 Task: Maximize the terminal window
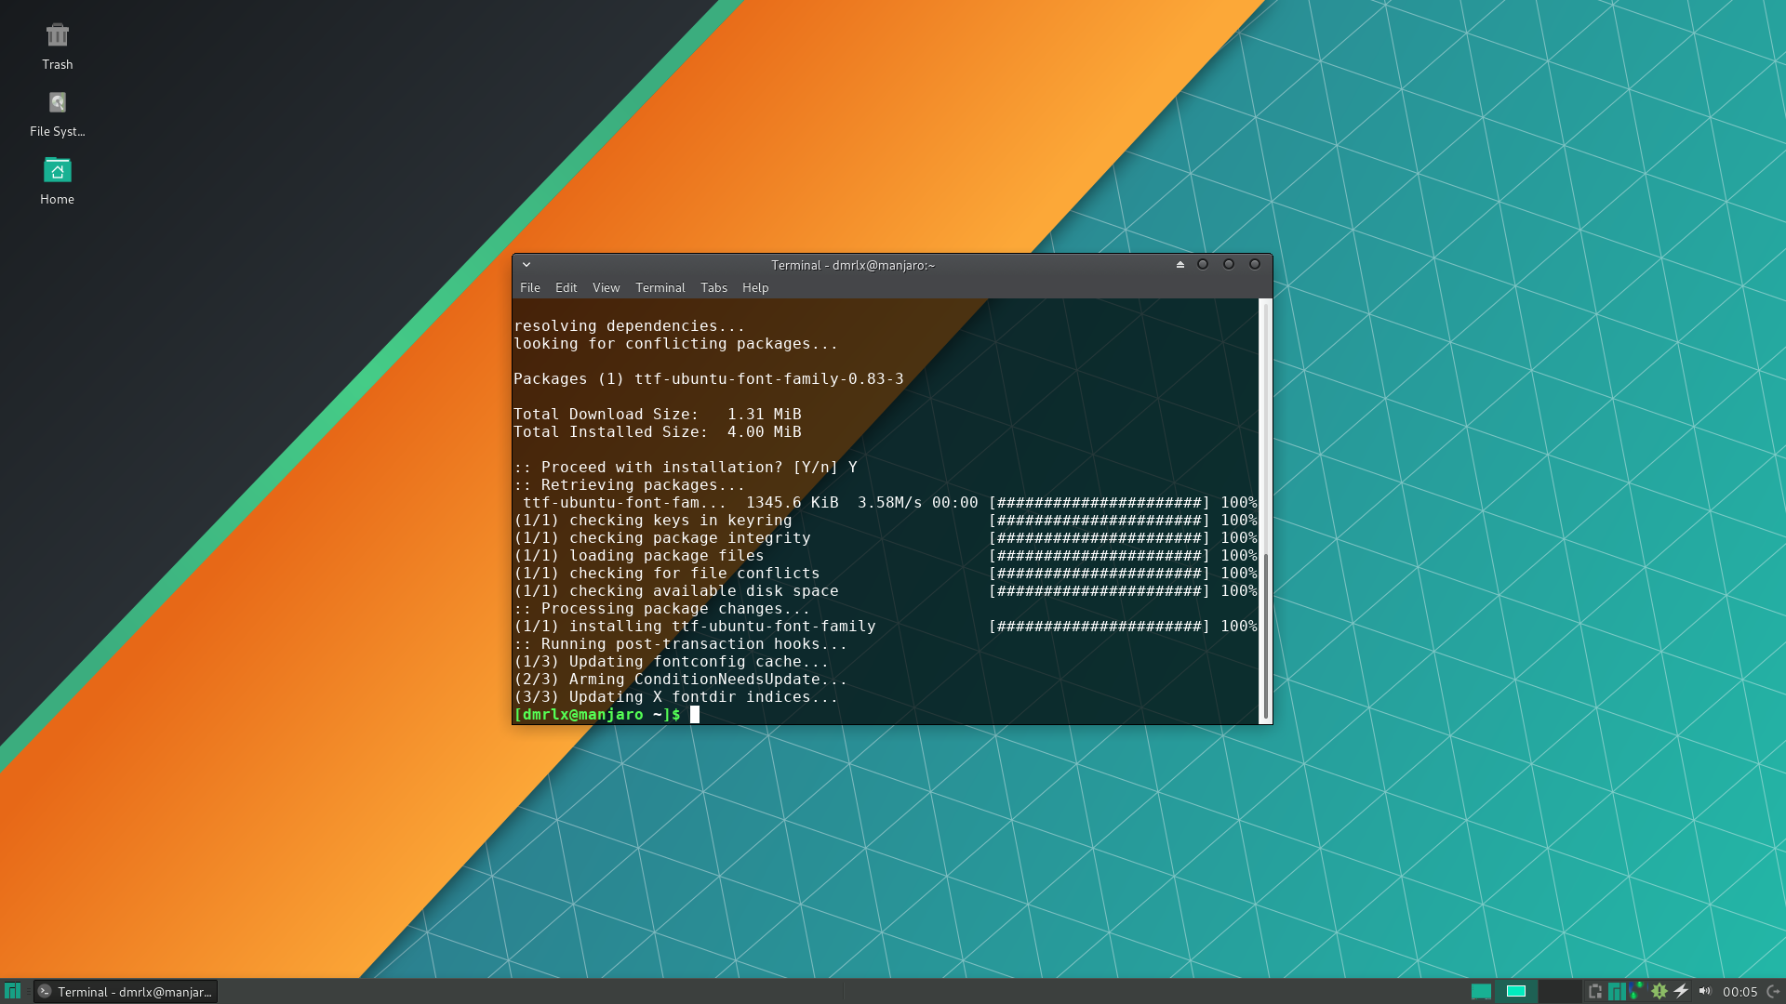pos(1229,265)
